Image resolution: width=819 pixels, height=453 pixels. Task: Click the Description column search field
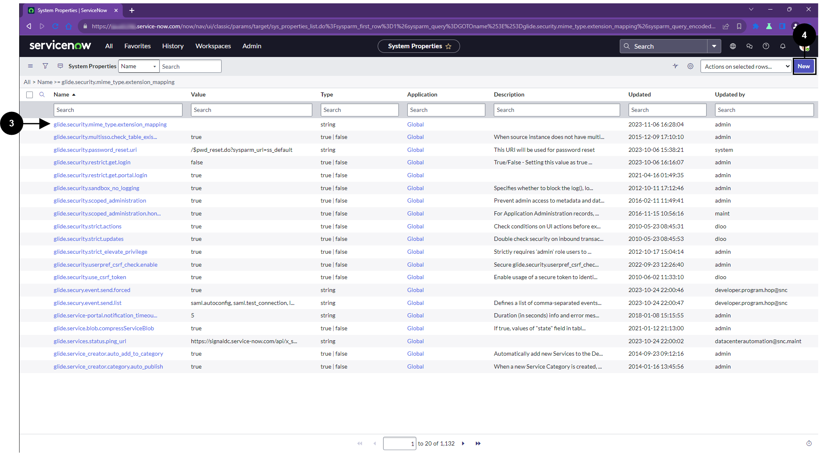coord(557,110)
